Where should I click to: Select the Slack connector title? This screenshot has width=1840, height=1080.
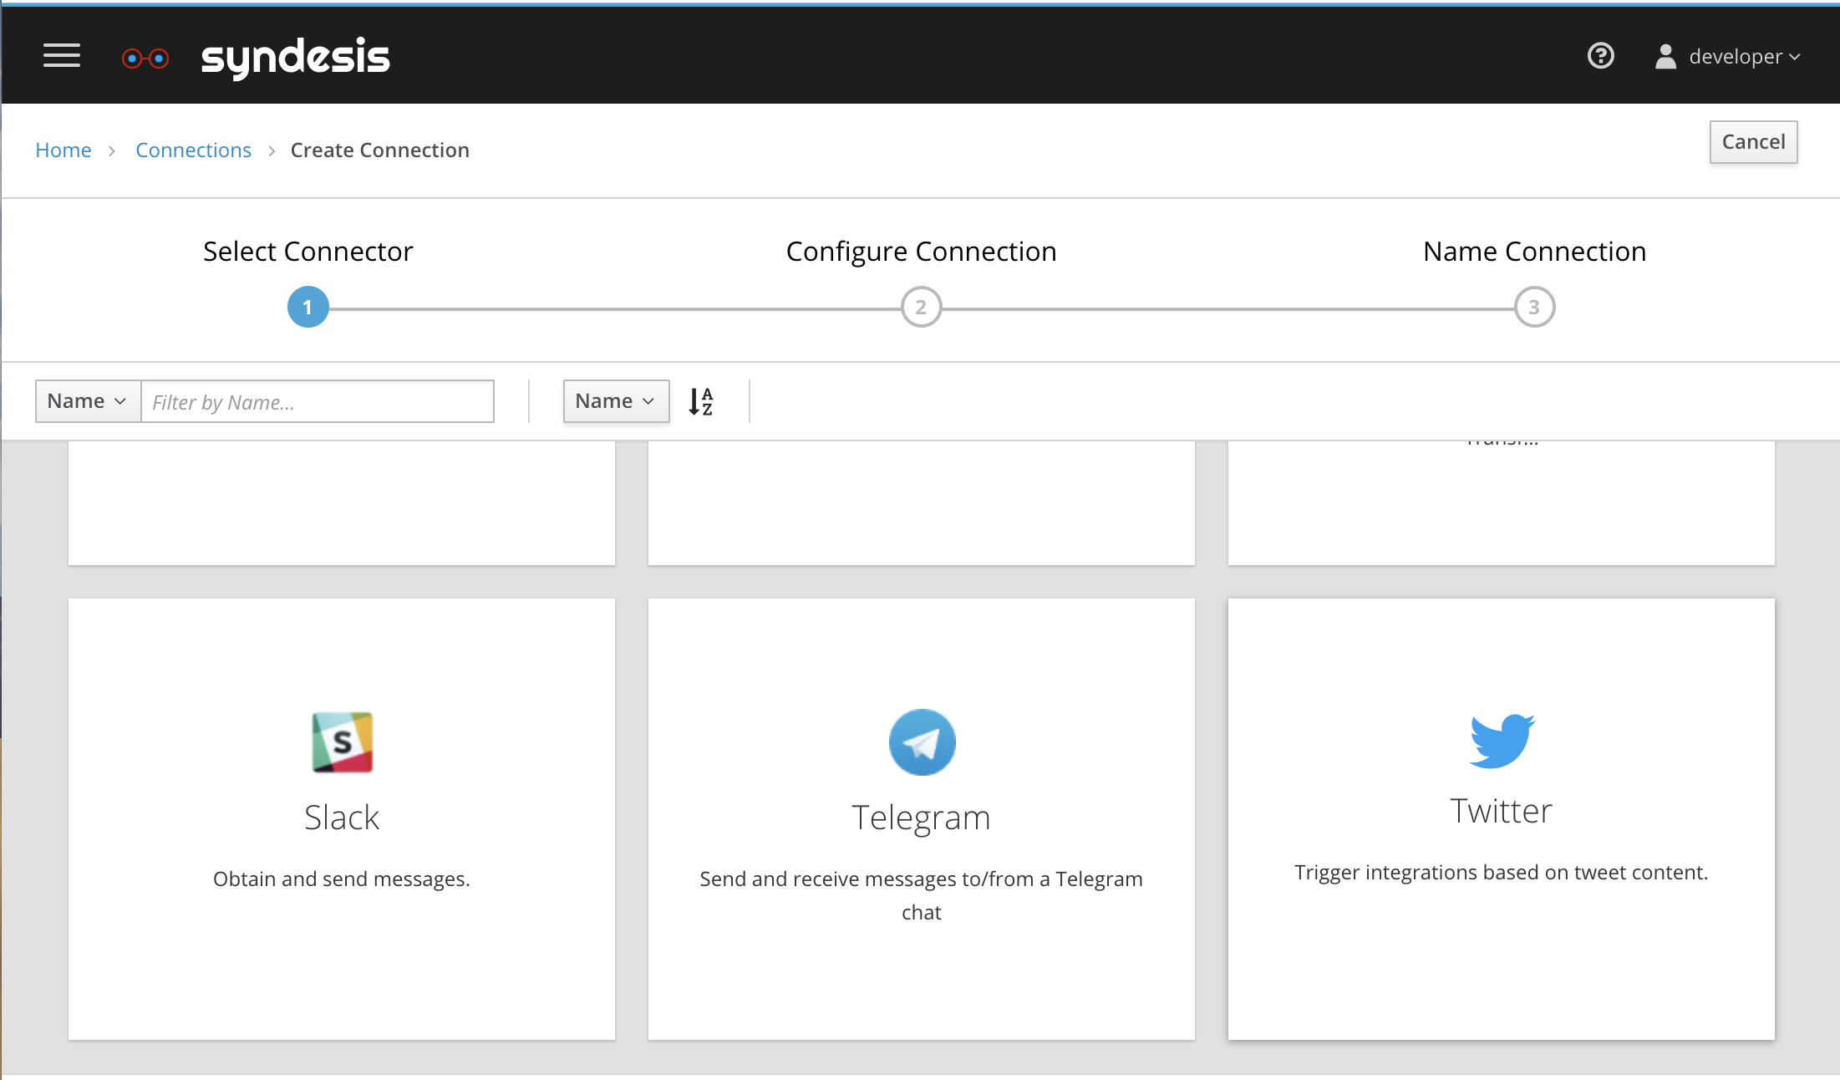342,818
